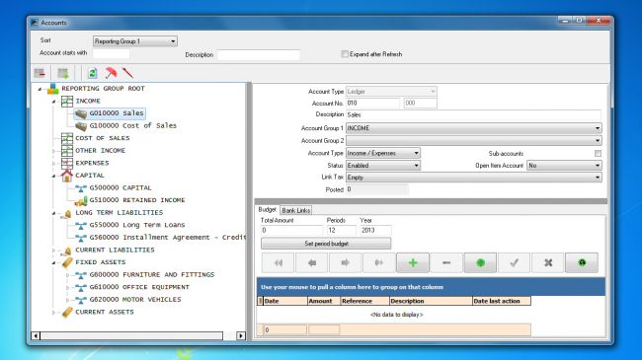Focus the Year field showing 2013

click(375, 231)
